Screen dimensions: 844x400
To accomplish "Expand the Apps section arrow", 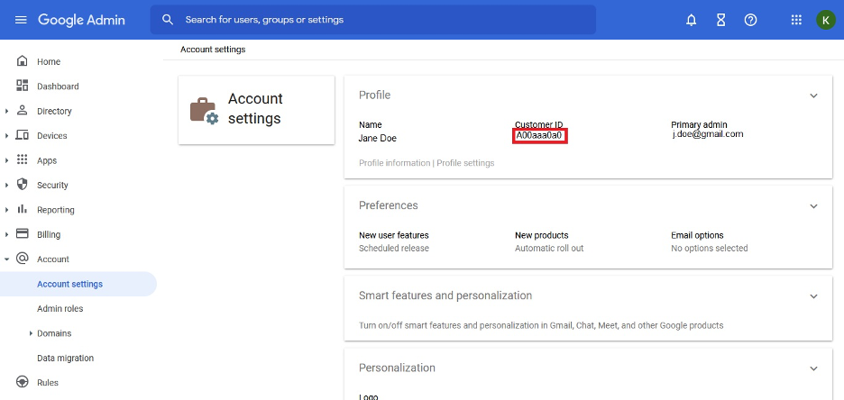I will (x=6, y=160).
